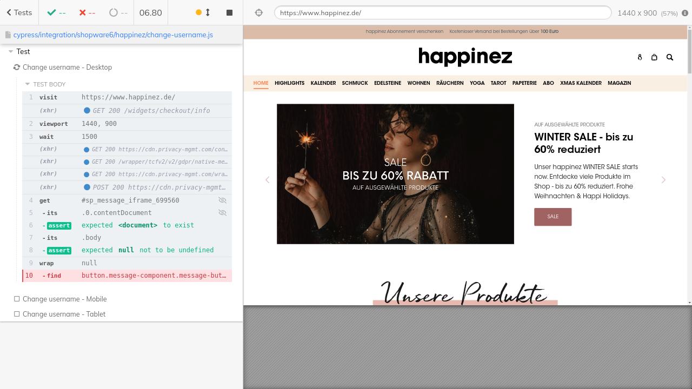Toggle auto-scrolling in the runner header

(203, 12)
